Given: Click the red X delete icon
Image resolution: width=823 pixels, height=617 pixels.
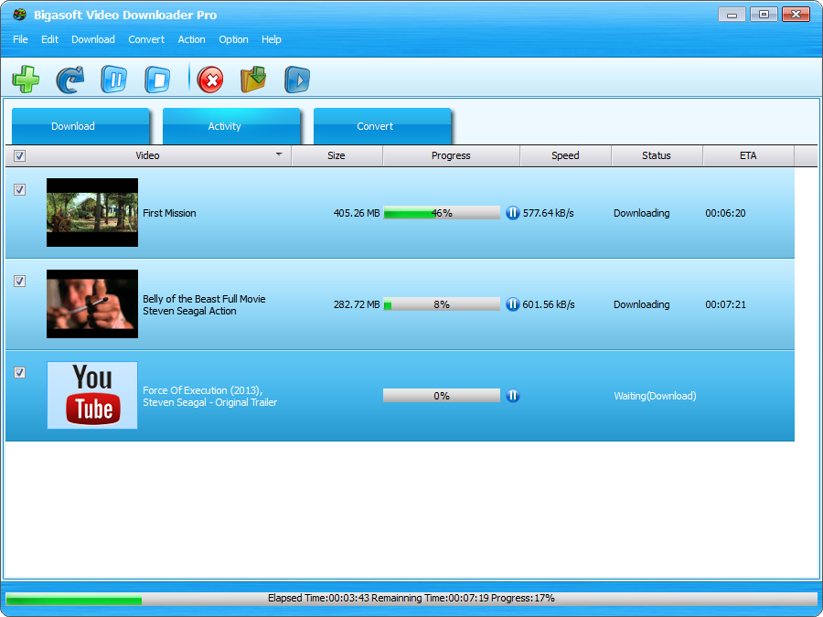Looking at the screenshot, I should [210, 80].
